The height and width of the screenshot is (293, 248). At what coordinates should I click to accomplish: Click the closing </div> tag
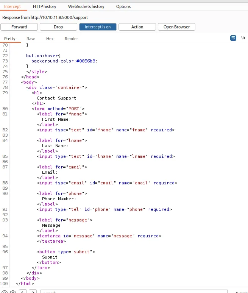(34, 273)
